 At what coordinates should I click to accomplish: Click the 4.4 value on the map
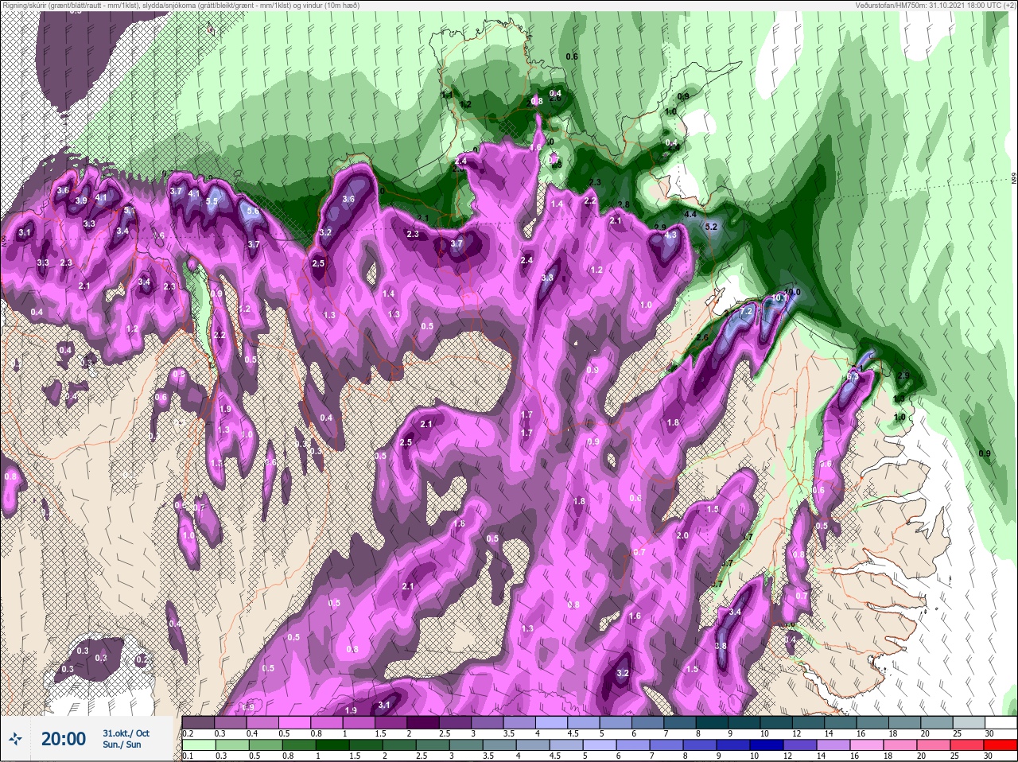tap(690, 215)
